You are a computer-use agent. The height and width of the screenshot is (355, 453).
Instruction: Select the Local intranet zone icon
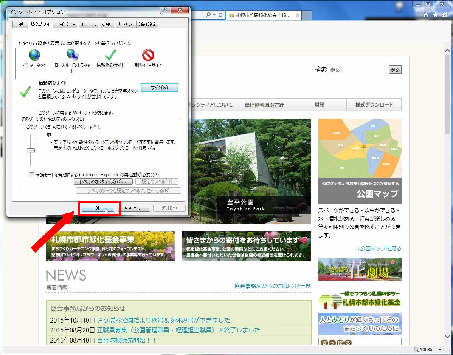click(x=72, y=56)
